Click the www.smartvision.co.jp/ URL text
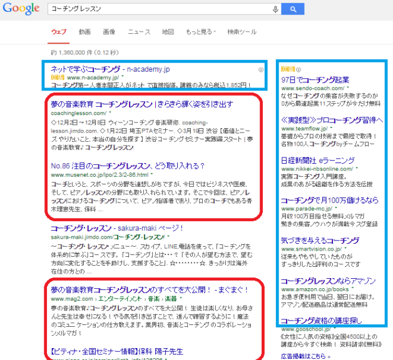 coord(312,249)
